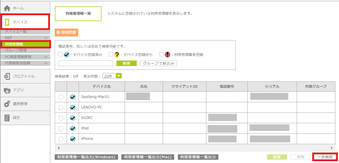Click the Operation Management gears icon
The height and width of the screenshot is (163, 339).
click(7, 104)
